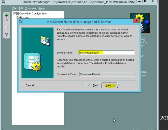Click the Service Name text field
The width and height of the screenshot is (168, 130).
107,53
